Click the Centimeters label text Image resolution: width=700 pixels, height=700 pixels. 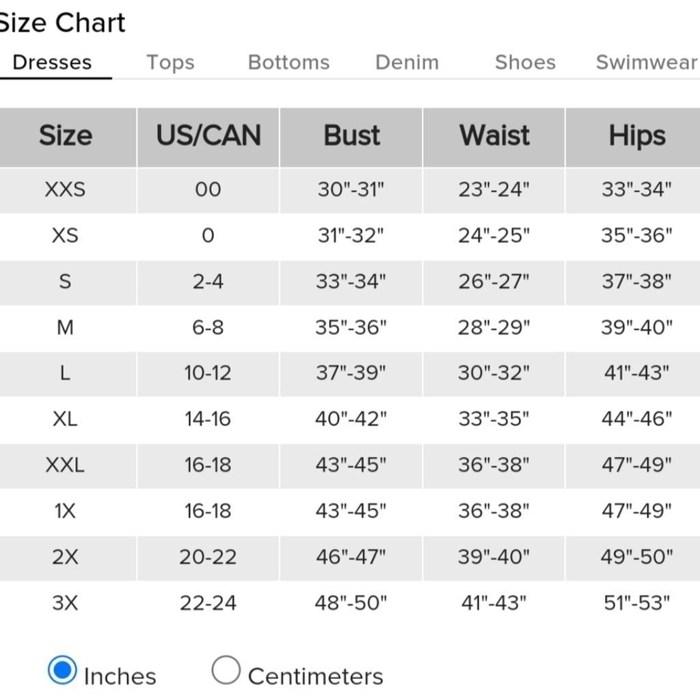pyautogui.click(x=316, y=676)
